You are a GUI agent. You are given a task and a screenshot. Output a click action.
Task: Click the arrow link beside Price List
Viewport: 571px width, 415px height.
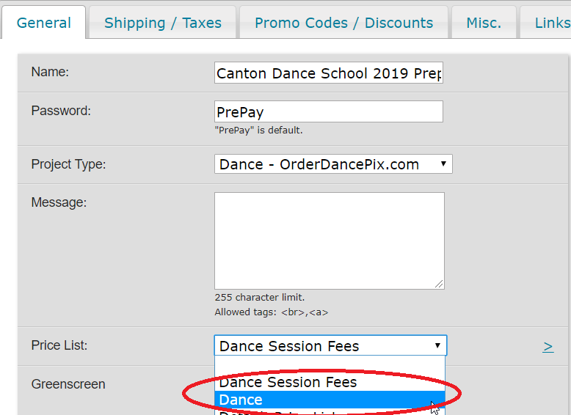[548, 347]
